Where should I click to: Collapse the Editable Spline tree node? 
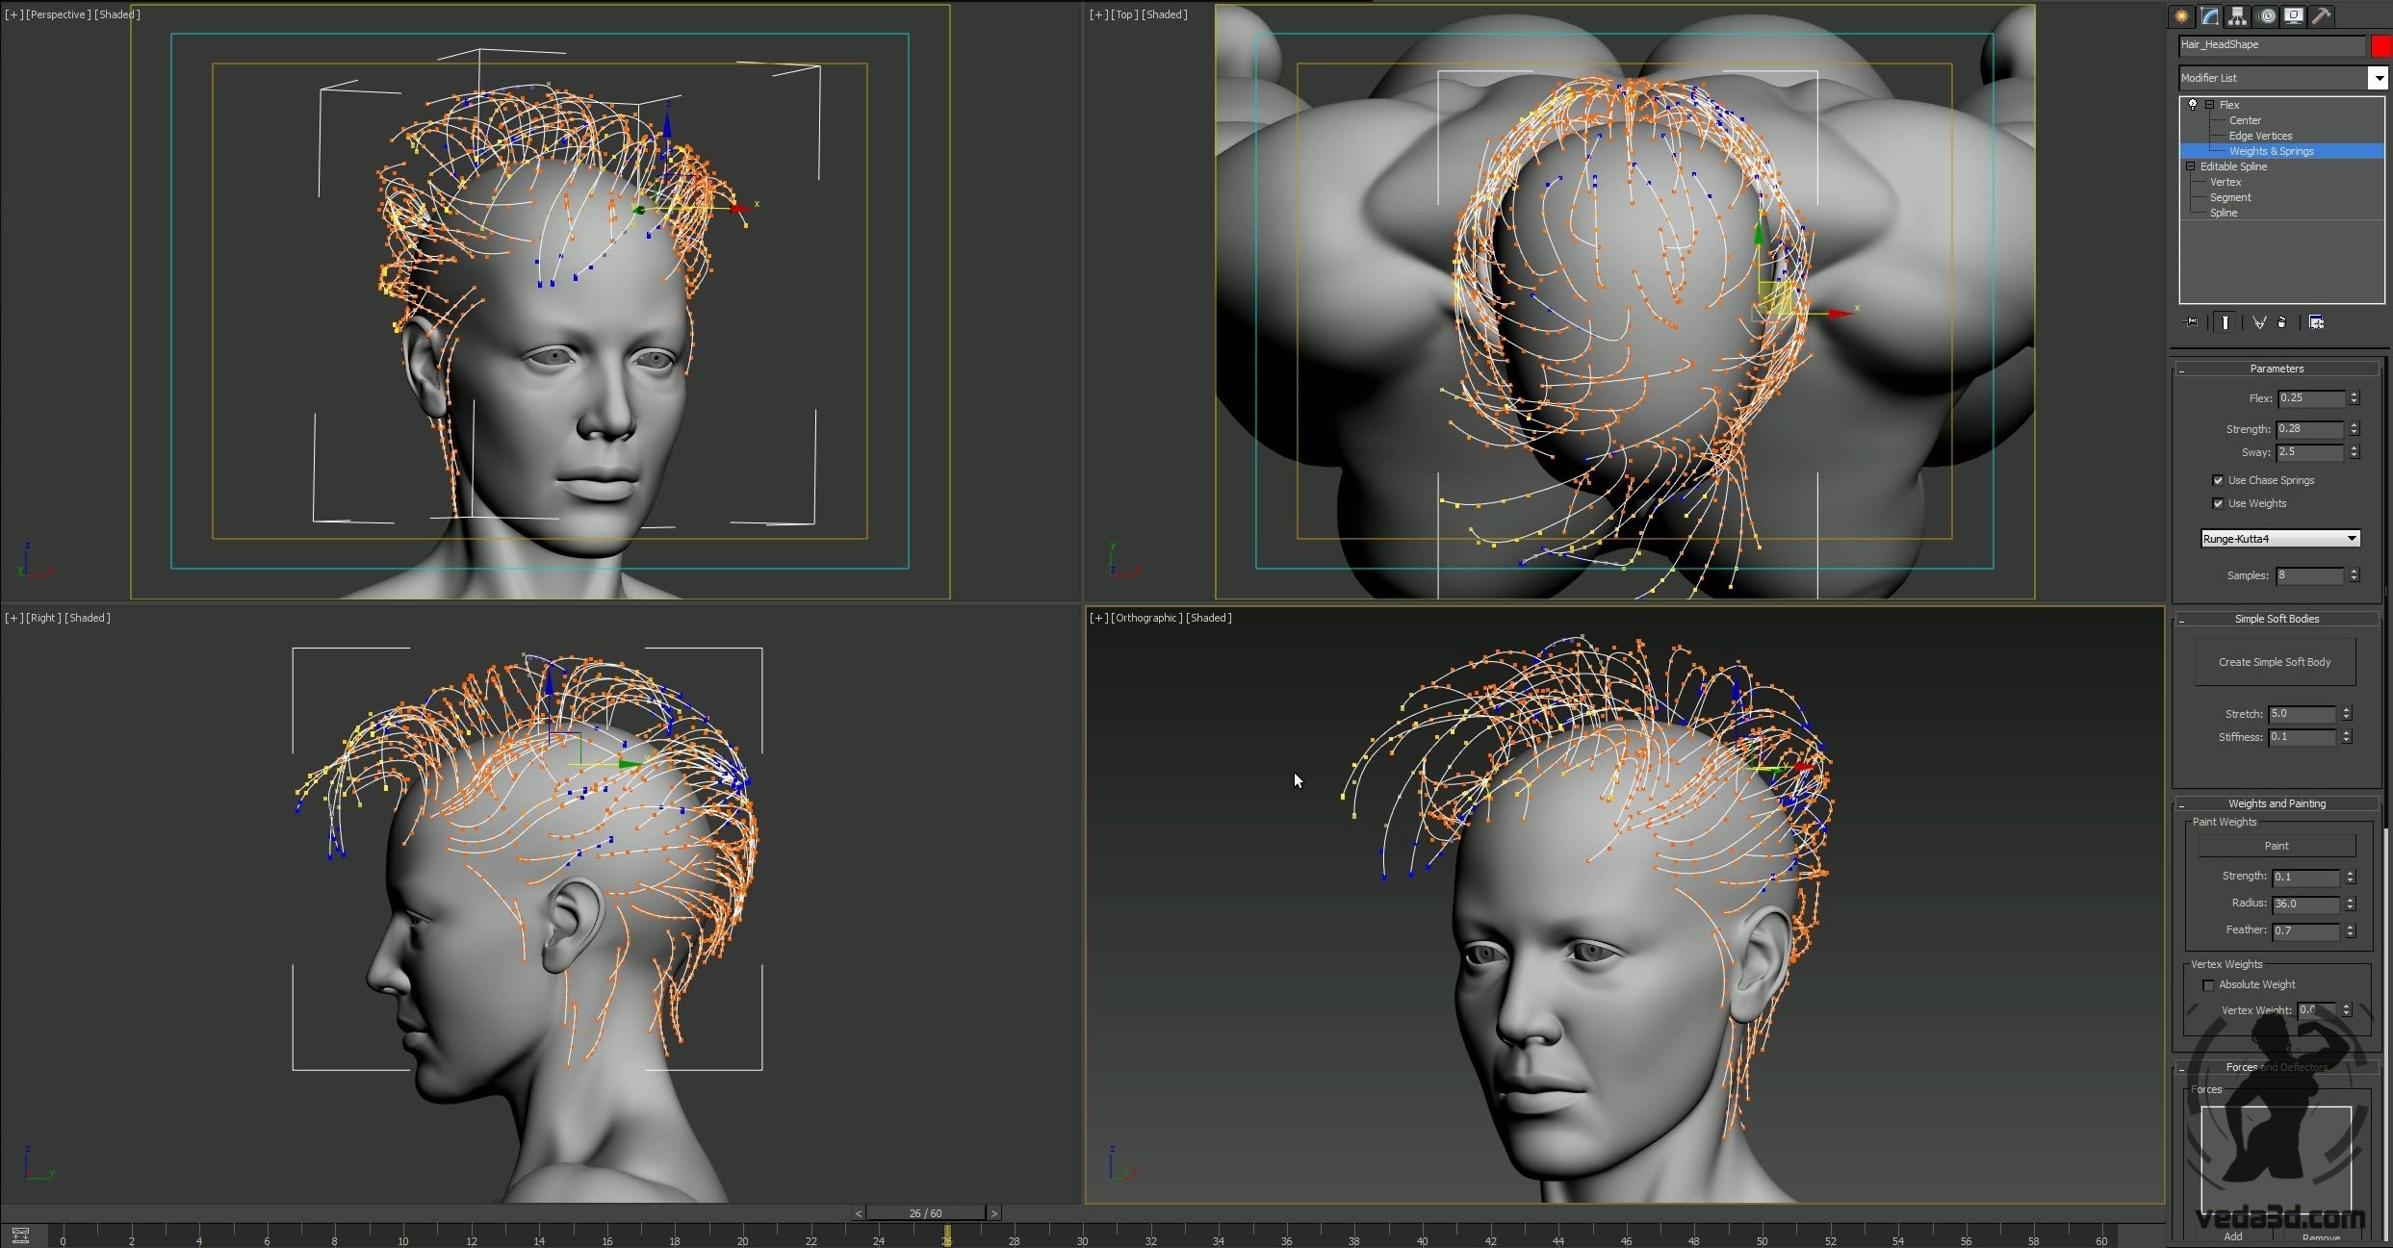2190,166
